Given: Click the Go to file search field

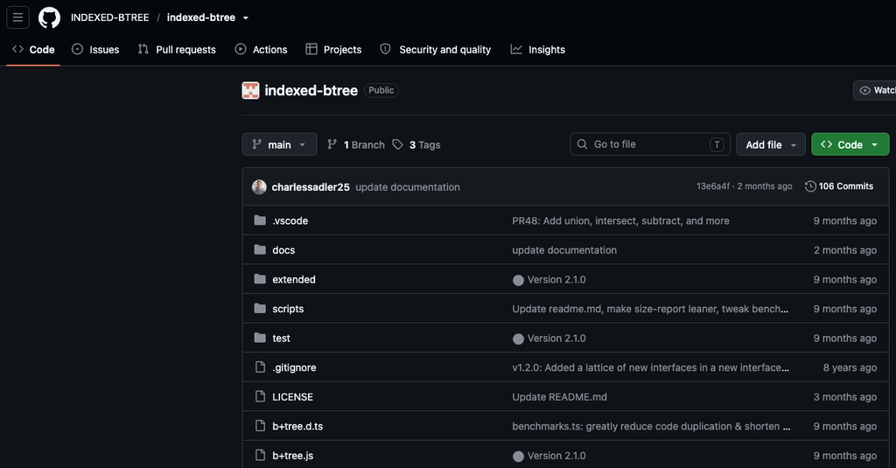Looking at the screenshot, I should (x=650, y=144).
